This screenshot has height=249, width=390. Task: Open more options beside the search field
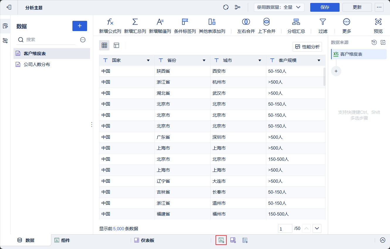tap(83, 40)
